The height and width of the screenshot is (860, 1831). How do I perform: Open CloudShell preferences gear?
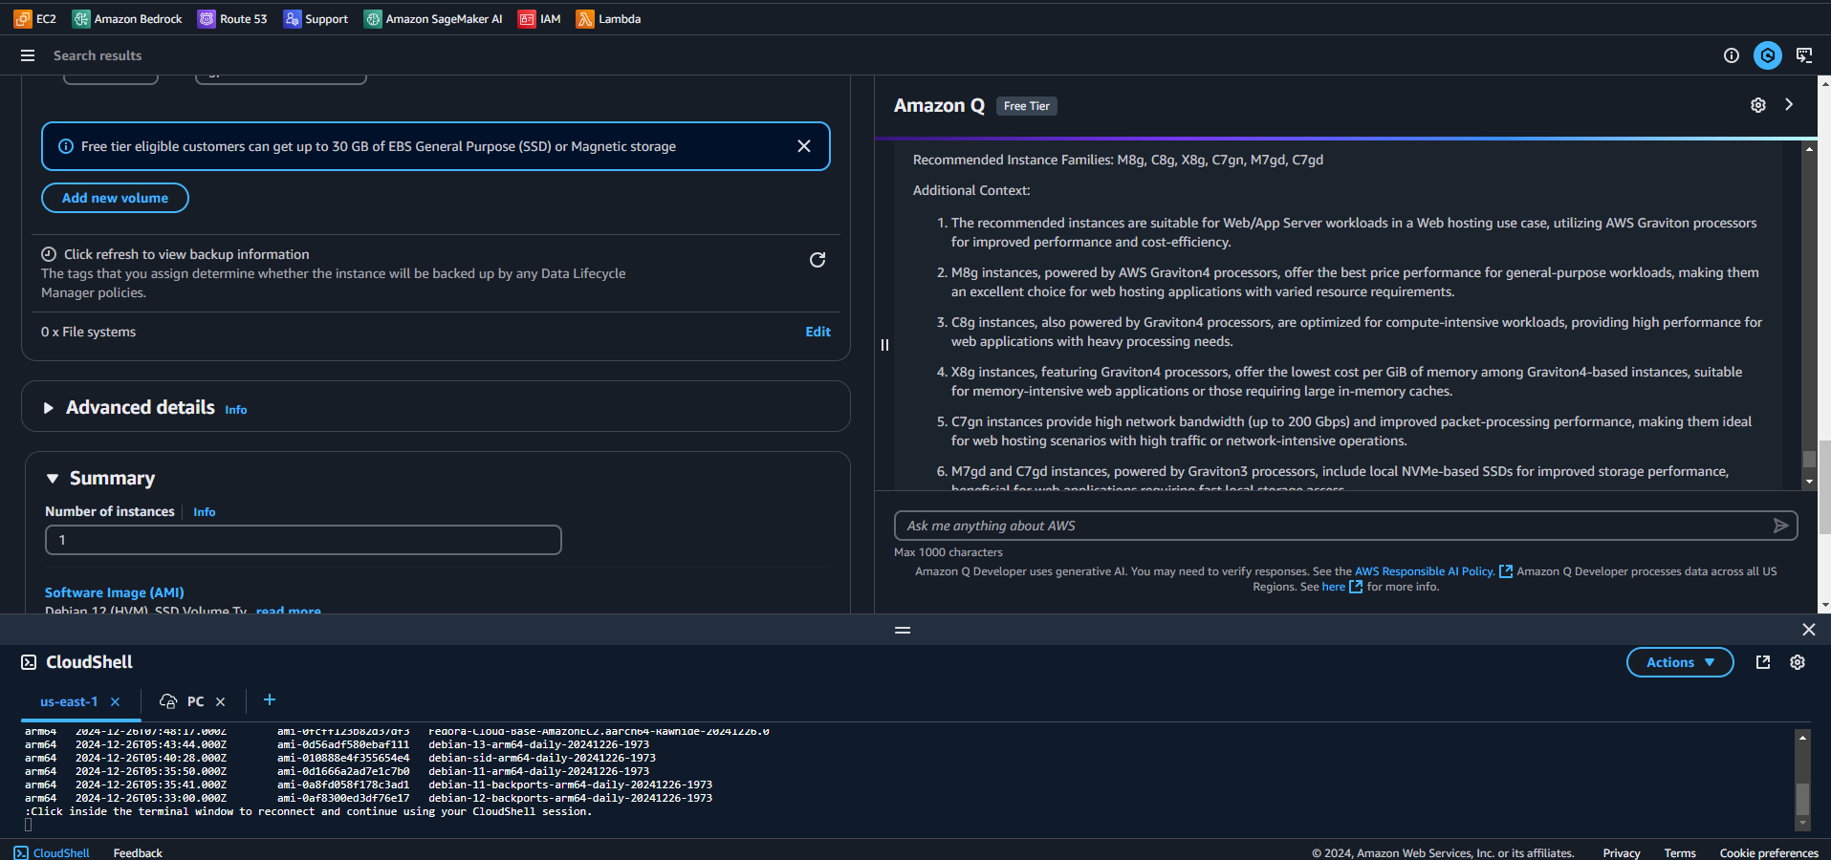pyautogui.click(x=1798, y=662)
